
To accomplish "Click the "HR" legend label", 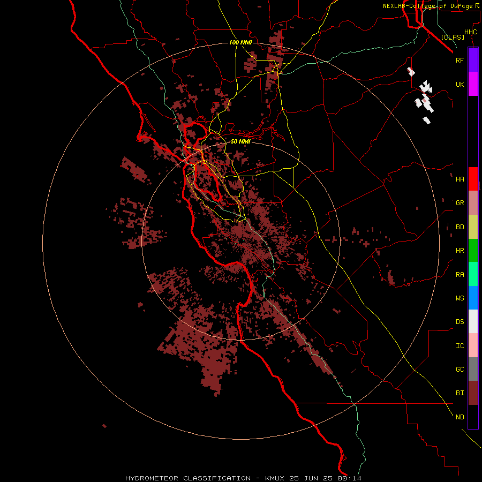I will [460, 251].
